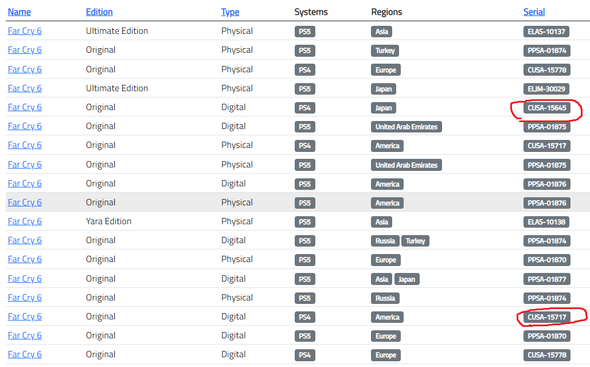Image resolution: width=590 pixels, height=367 pixels.
Task: Open Far Cry 6 in highlighted Physical PPSA-01876 row
Action: coord(25,202)
